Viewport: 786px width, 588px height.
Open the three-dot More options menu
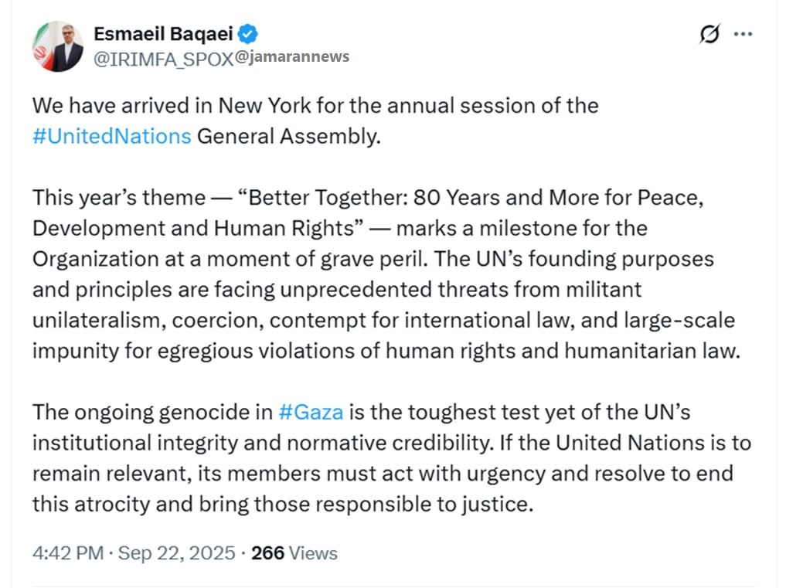coord(743,34)
